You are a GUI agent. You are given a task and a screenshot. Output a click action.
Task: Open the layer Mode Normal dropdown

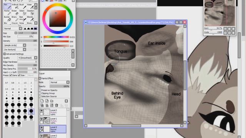(x=60, y=82)
